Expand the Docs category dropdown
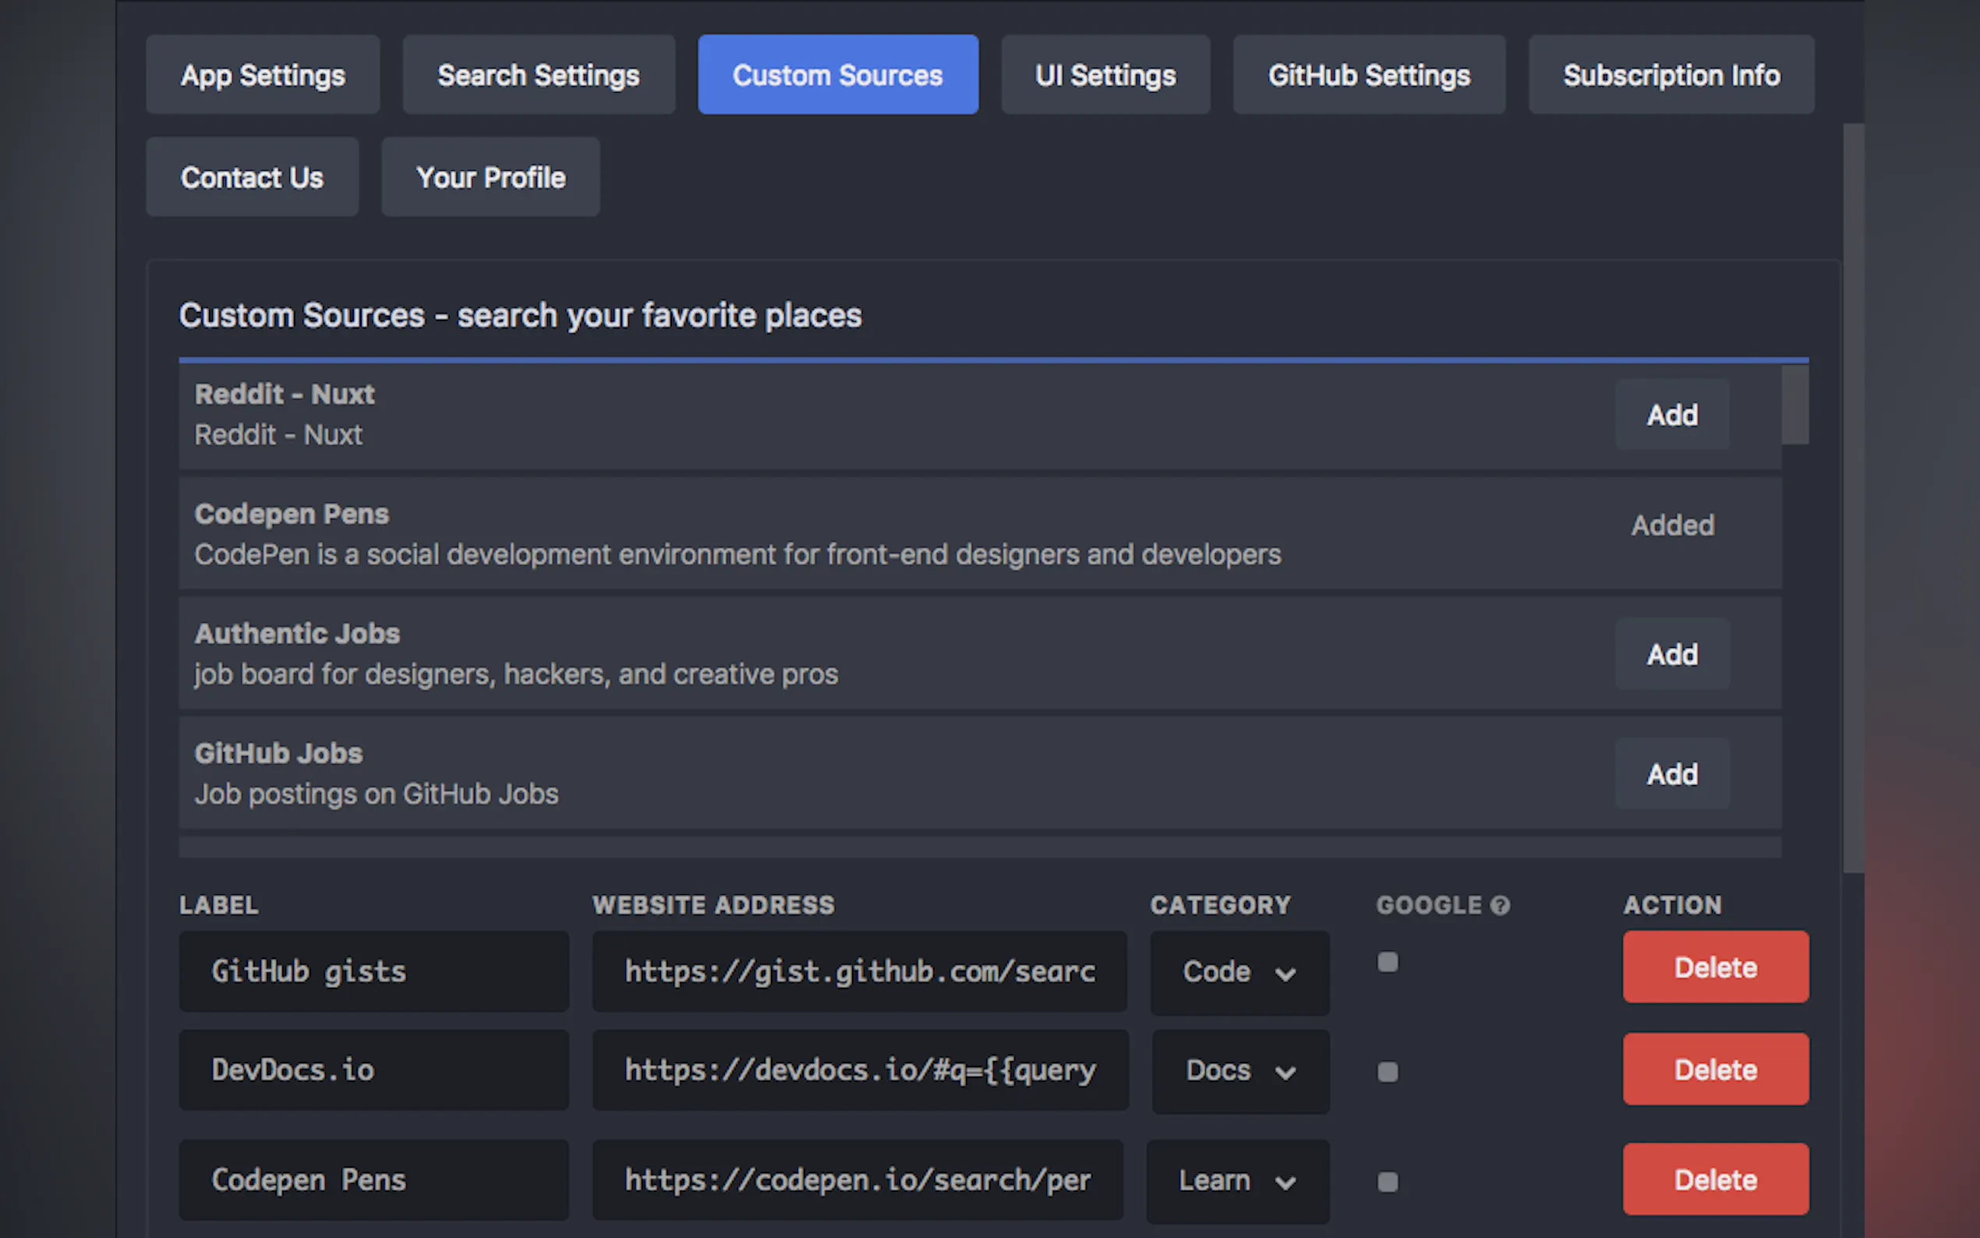1980x1238 pixels. (x=1240, y=1071)
